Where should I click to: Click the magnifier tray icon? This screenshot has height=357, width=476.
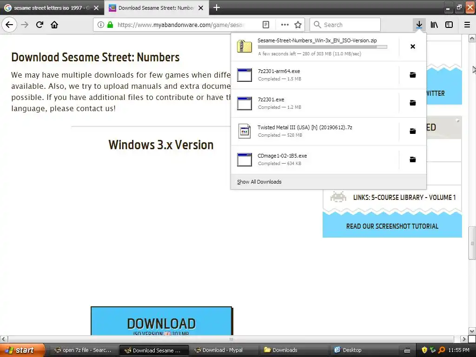coord(442,350)
